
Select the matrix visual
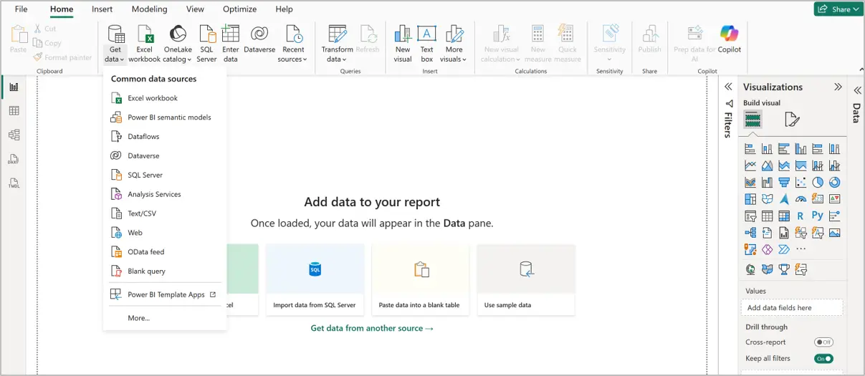coord(784,216)
